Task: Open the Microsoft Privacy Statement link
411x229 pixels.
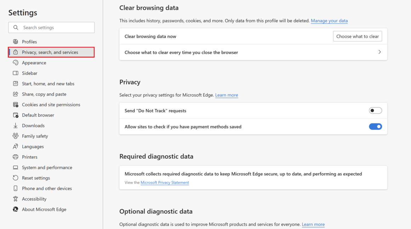Action: [x=165, y=182]
